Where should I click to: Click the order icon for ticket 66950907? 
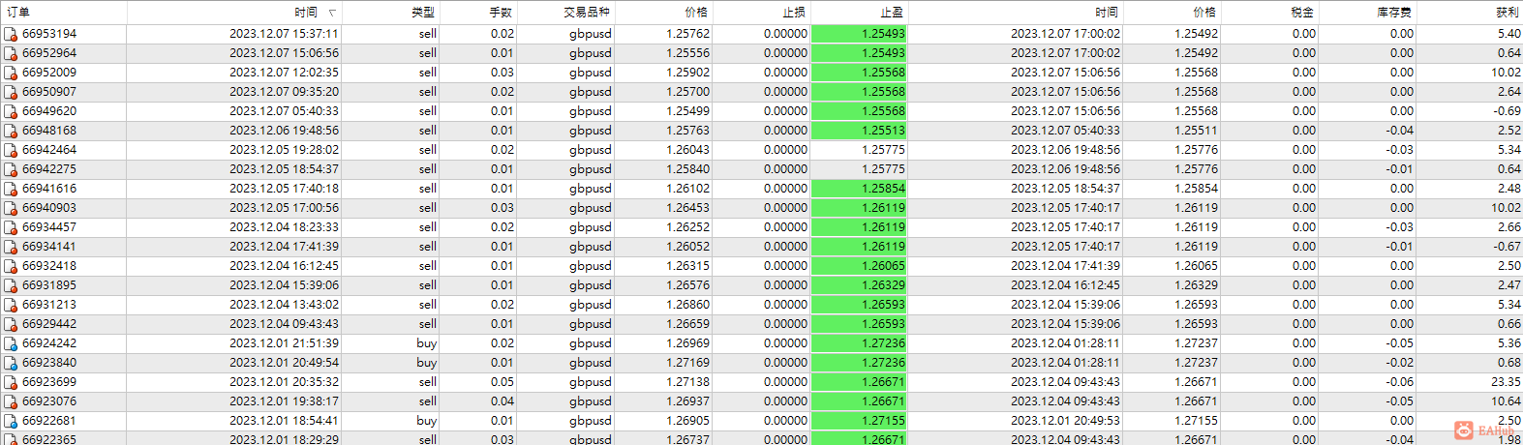(11, 92)
